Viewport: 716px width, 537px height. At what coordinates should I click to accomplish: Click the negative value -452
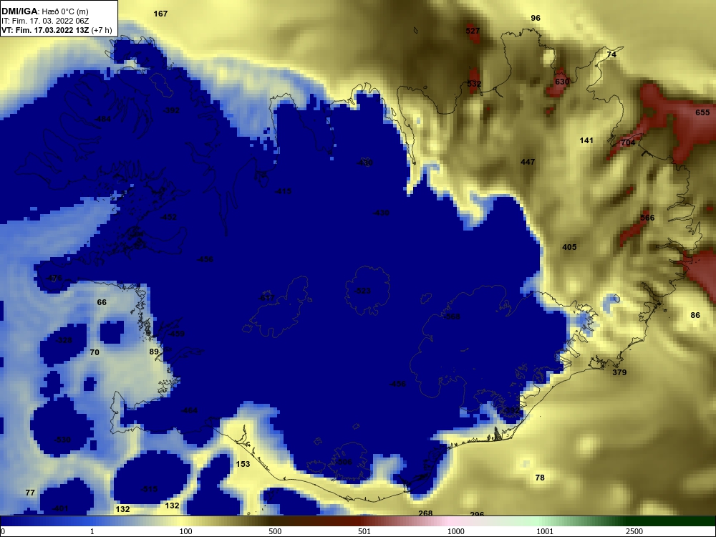(x=168, y=217)
